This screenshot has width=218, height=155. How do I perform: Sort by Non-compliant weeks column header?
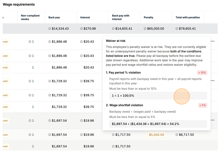click(x=30, y=17)
